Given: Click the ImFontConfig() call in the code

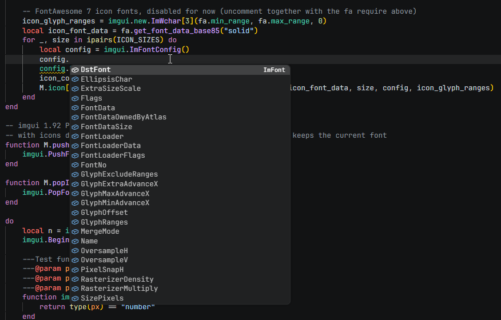Looking at the screenshot, I should 160,50.
